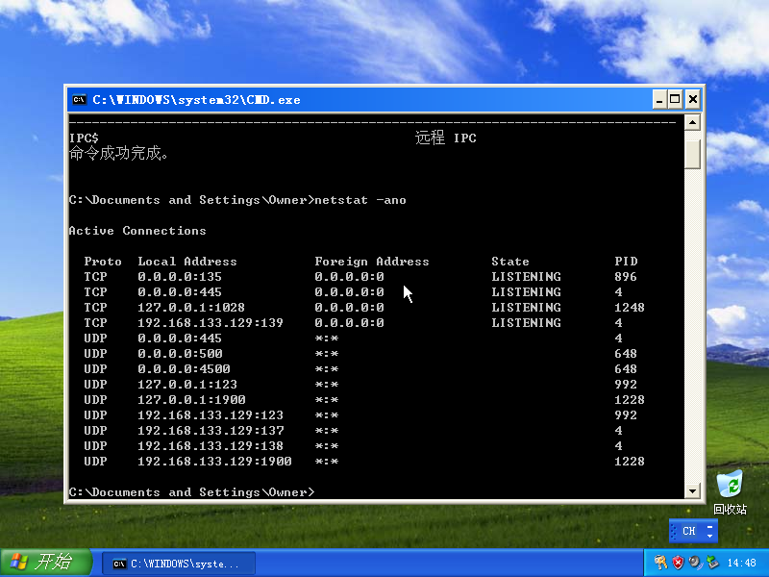Click local address 127.0.0.1:1028
Image resolution: width=769 pixels, height=577 pixels.
(x=190, y=308)
